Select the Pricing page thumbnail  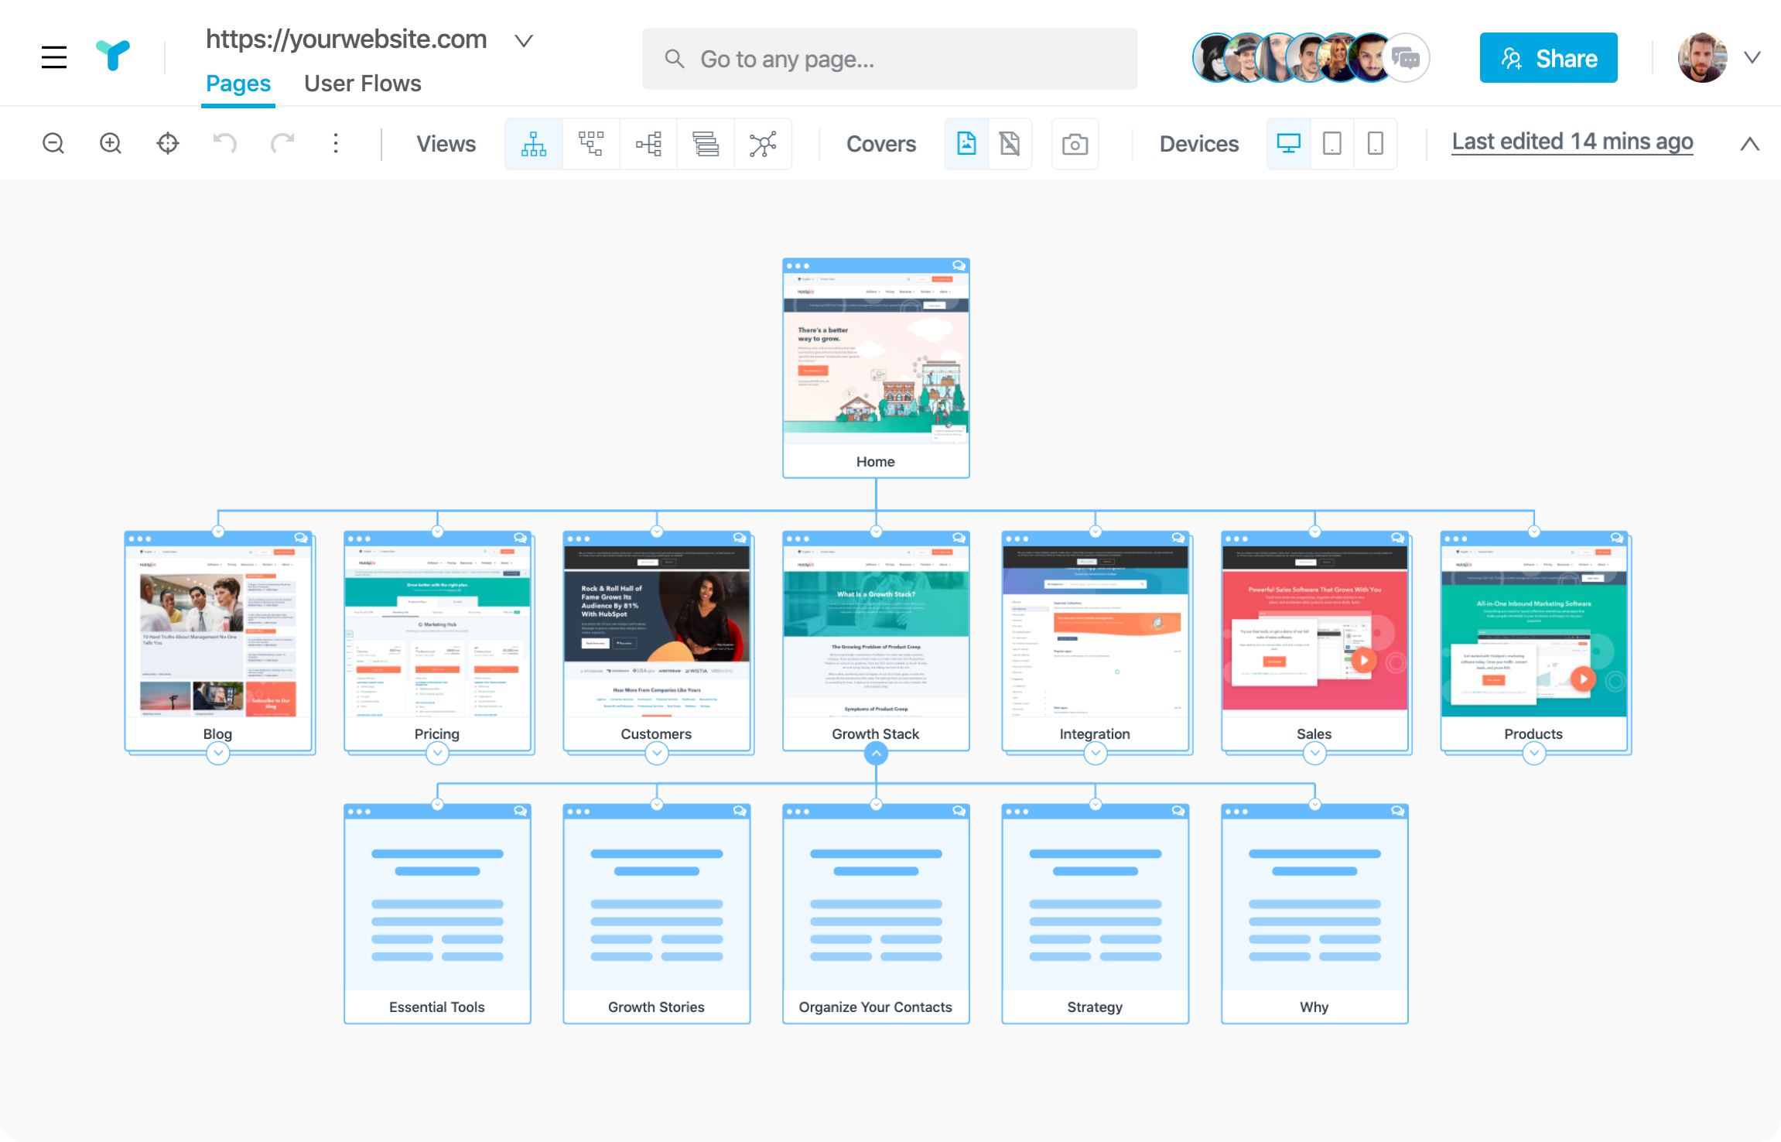437,634
